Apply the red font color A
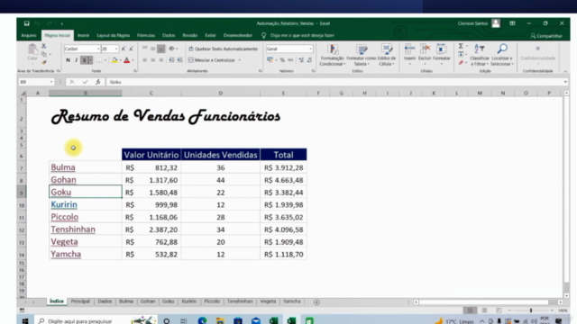This screenshot has height=324, width=577. click(x=126, y=60)
